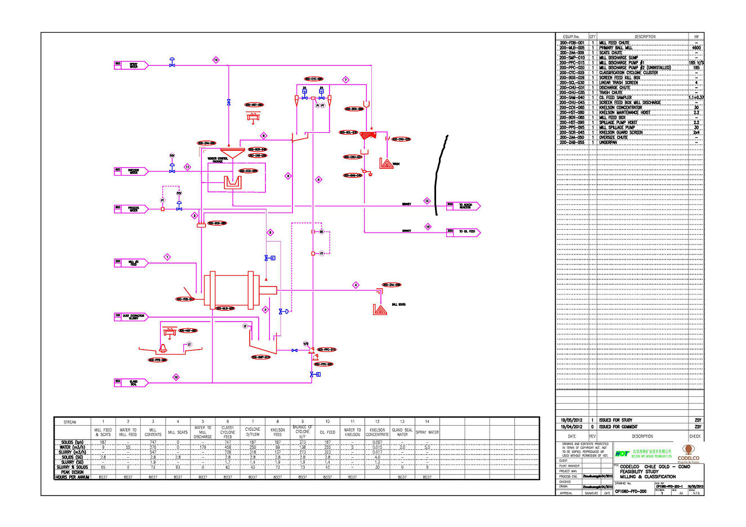Select the mill discharge sump symbol
This screenshot has width=746, height=527.
tap(264, 342)
